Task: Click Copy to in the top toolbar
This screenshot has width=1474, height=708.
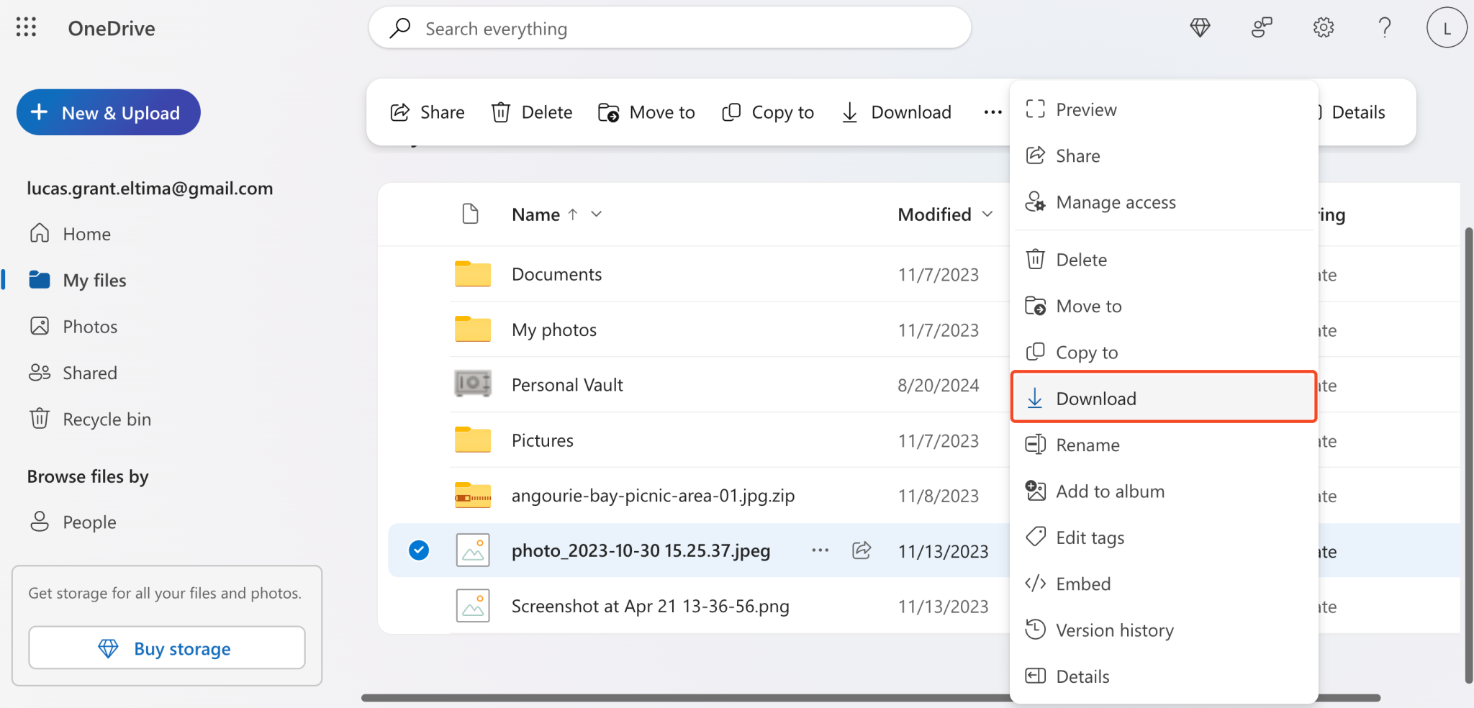Action: (x=768, y=112)
